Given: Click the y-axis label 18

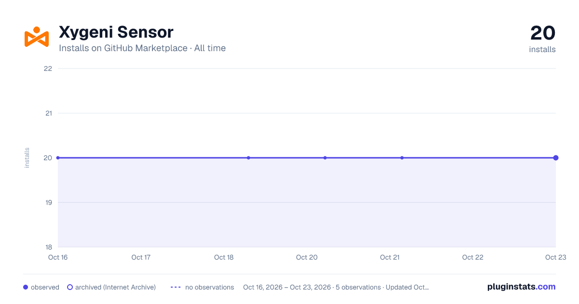Looking at the screenshot, I should (48, 247).
